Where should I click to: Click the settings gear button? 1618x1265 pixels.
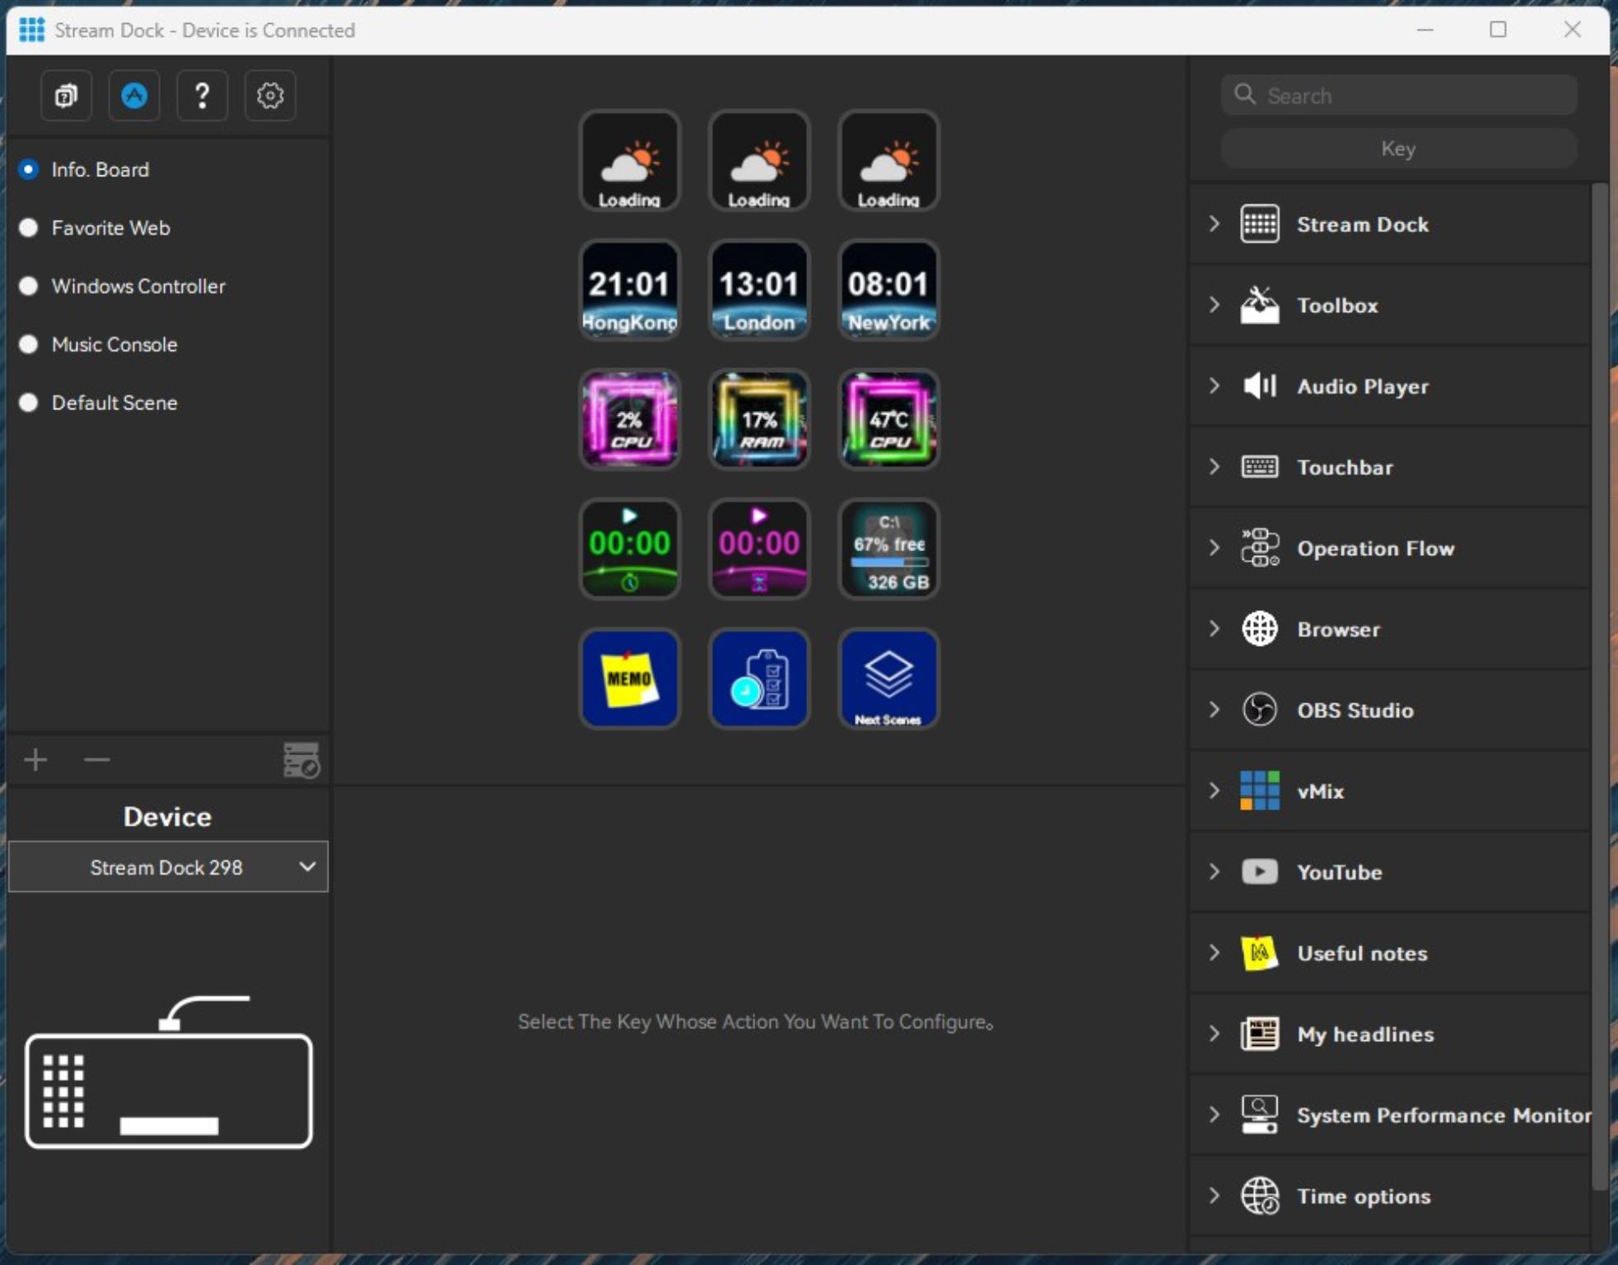click(x=269, y=95)
